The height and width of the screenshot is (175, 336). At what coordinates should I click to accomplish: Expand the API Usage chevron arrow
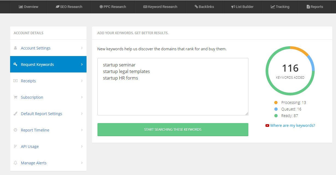82,146
